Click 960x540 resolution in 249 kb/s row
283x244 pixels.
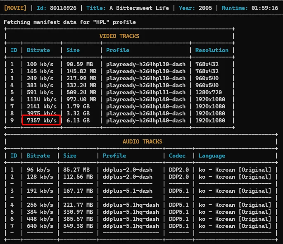pyautogui.click(x=207, y=79)
